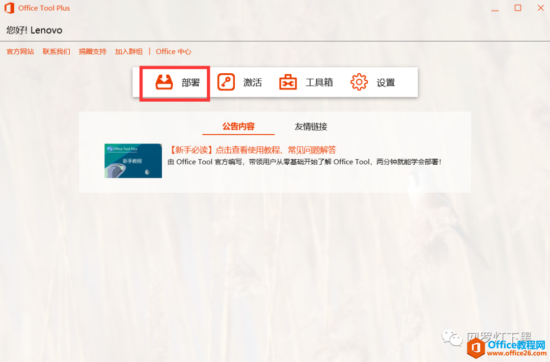Select the 工具箱 label
This screenshot has width=550, height=362.
319,83
